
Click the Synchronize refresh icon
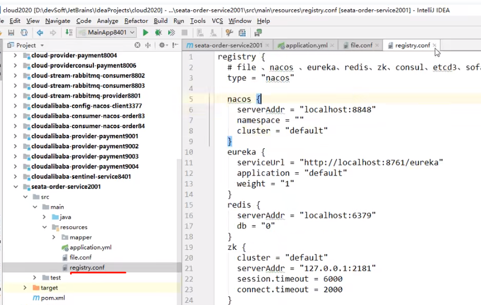24,33
